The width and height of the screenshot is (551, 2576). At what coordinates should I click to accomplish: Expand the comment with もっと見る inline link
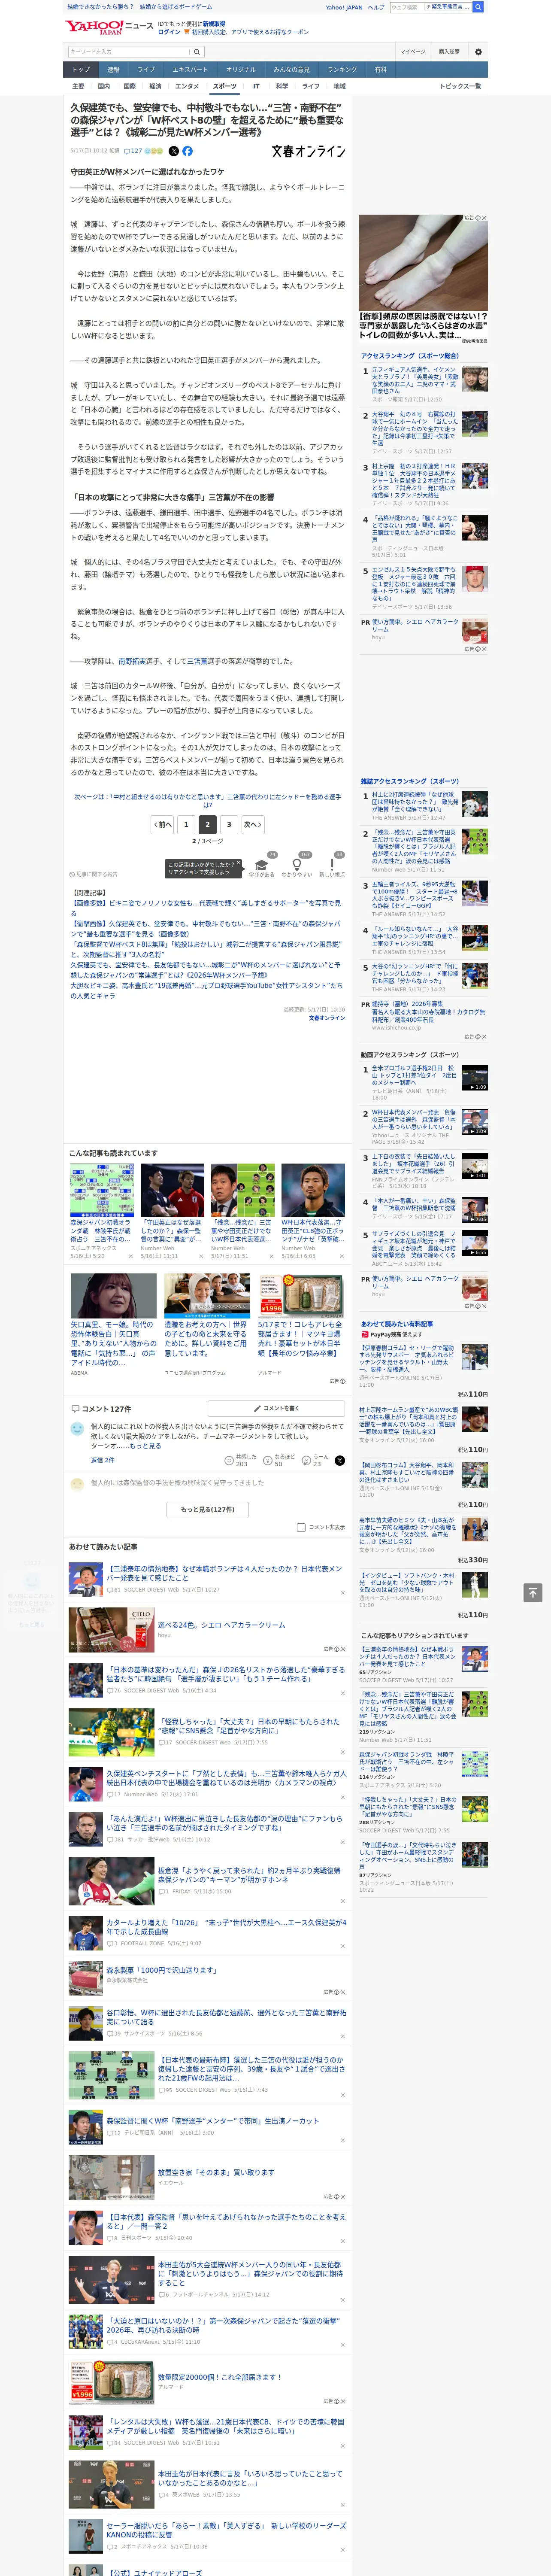pos(145,1446)
